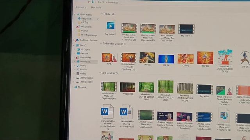Select My Video file in Last week
The height and width of the screenshot is (140, 250).
point(205,89)
